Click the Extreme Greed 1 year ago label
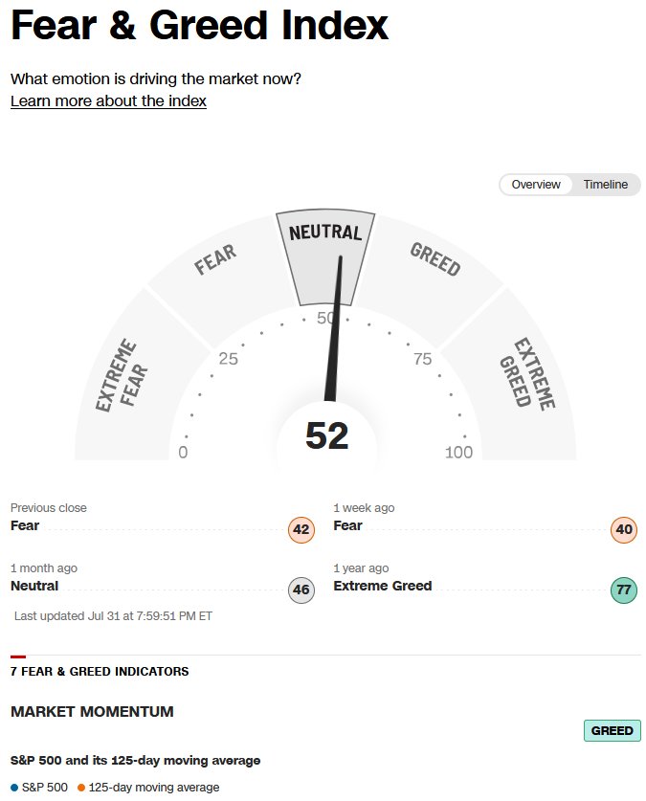Image resolution: width=646 pixels, height=801 pixels. 383,586
